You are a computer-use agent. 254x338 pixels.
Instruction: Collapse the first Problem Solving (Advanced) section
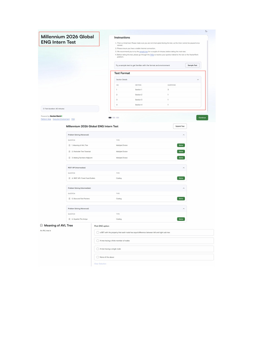[x=184, y=135]
